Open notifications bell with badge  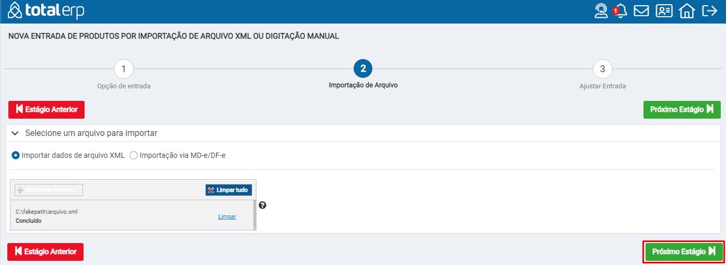coord(620,11)
